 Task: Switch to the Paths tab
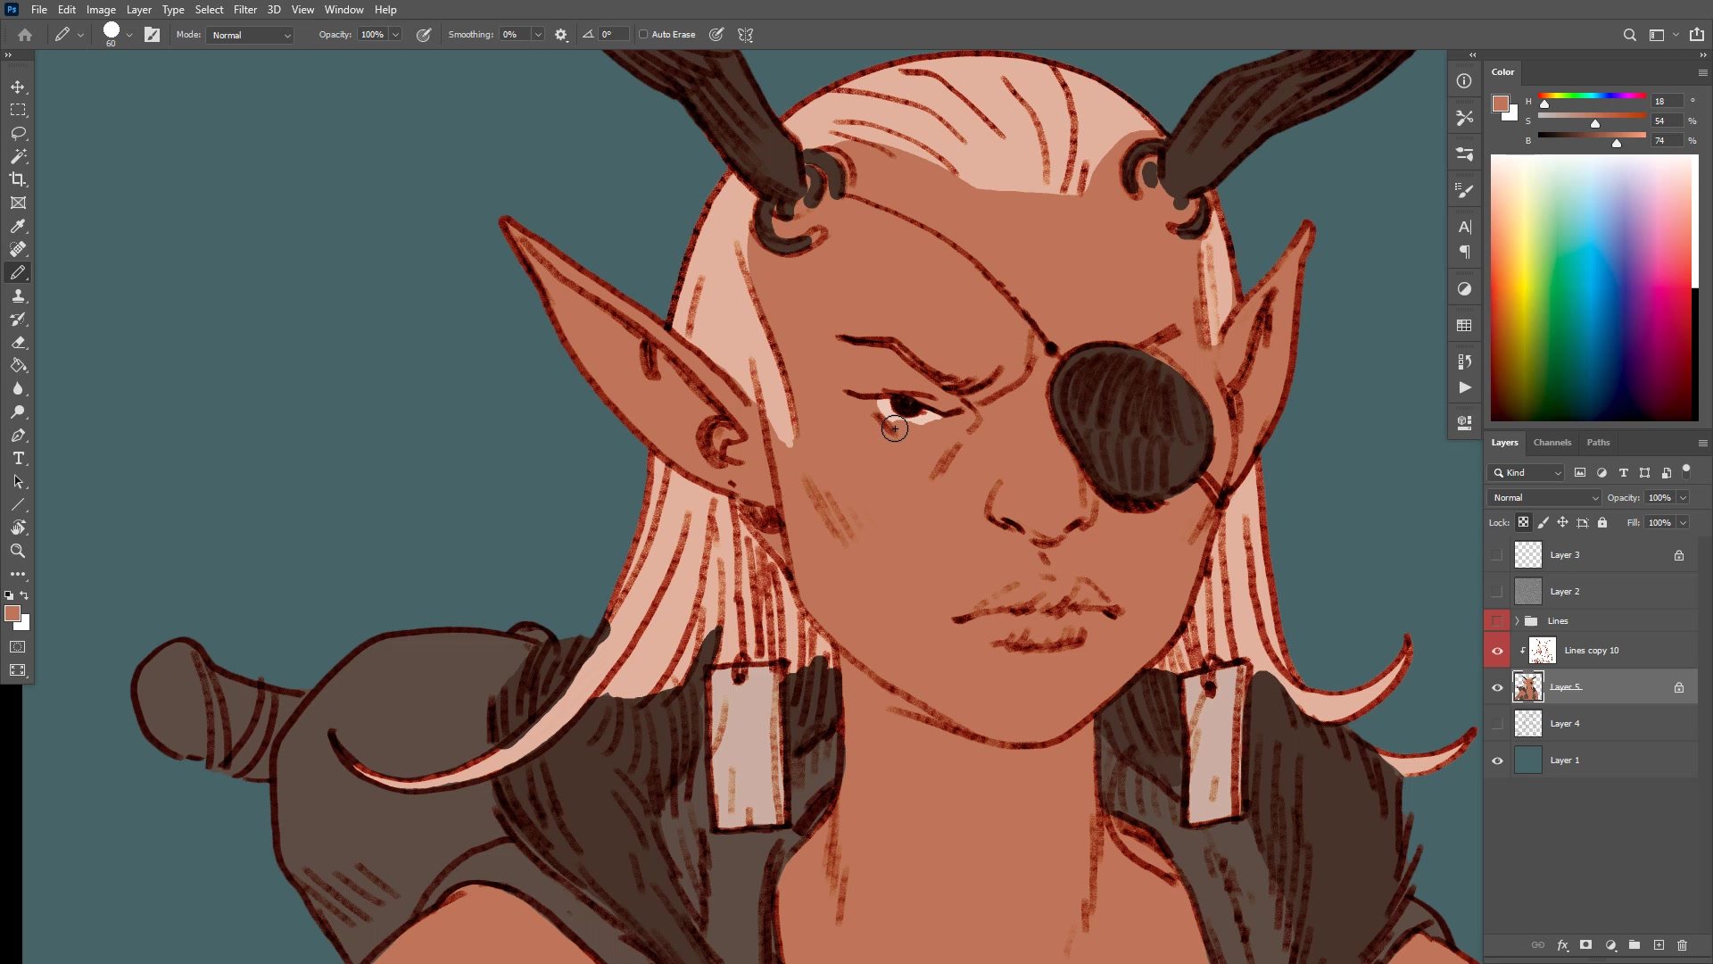coord(1598,443)
